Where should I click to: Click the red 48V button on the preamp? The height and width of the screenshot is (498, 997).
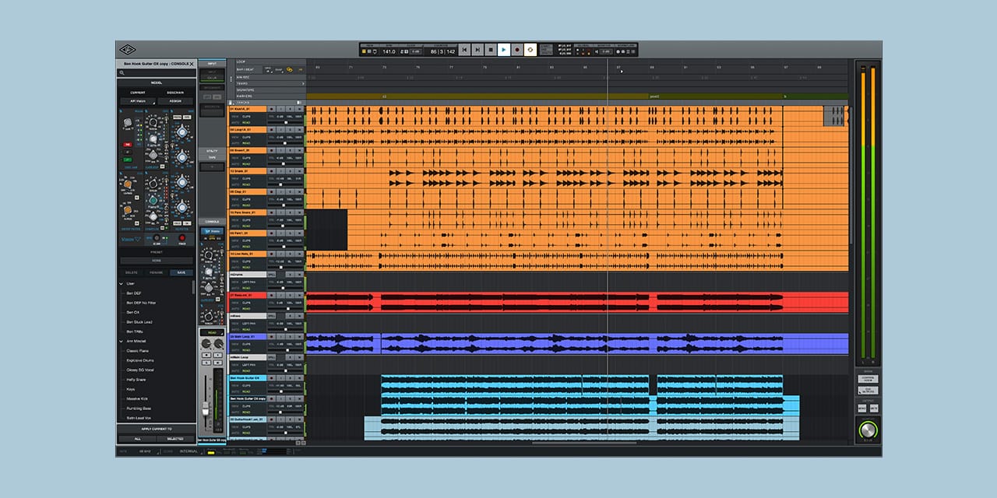(128, 144)
